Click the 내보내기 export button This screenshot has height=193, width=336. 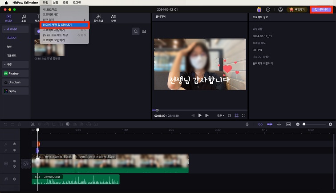[321, 9]
